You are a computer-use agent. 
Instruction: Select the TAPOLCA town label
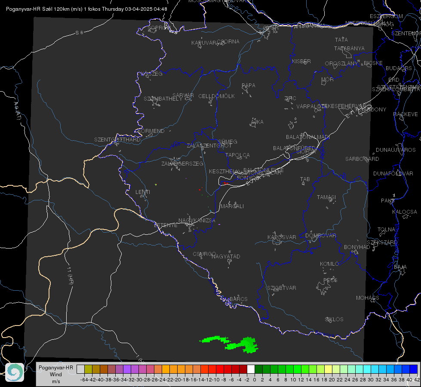(x=237, y=155)
